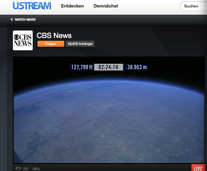Click the 127,799 ft altitude readout
Viewport: 207px width, 171px height.
click(82, 67)
